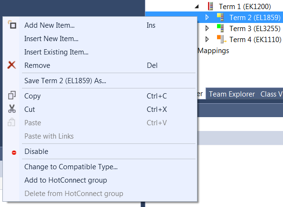Viewport: 283px width, 207px height.
Task: Click the red Disable icon
Action: tap(14, 153)
